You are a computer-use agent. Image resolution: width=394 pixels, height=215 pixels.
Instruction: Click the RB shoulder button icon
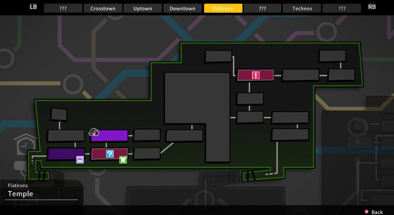click(372, 7)
